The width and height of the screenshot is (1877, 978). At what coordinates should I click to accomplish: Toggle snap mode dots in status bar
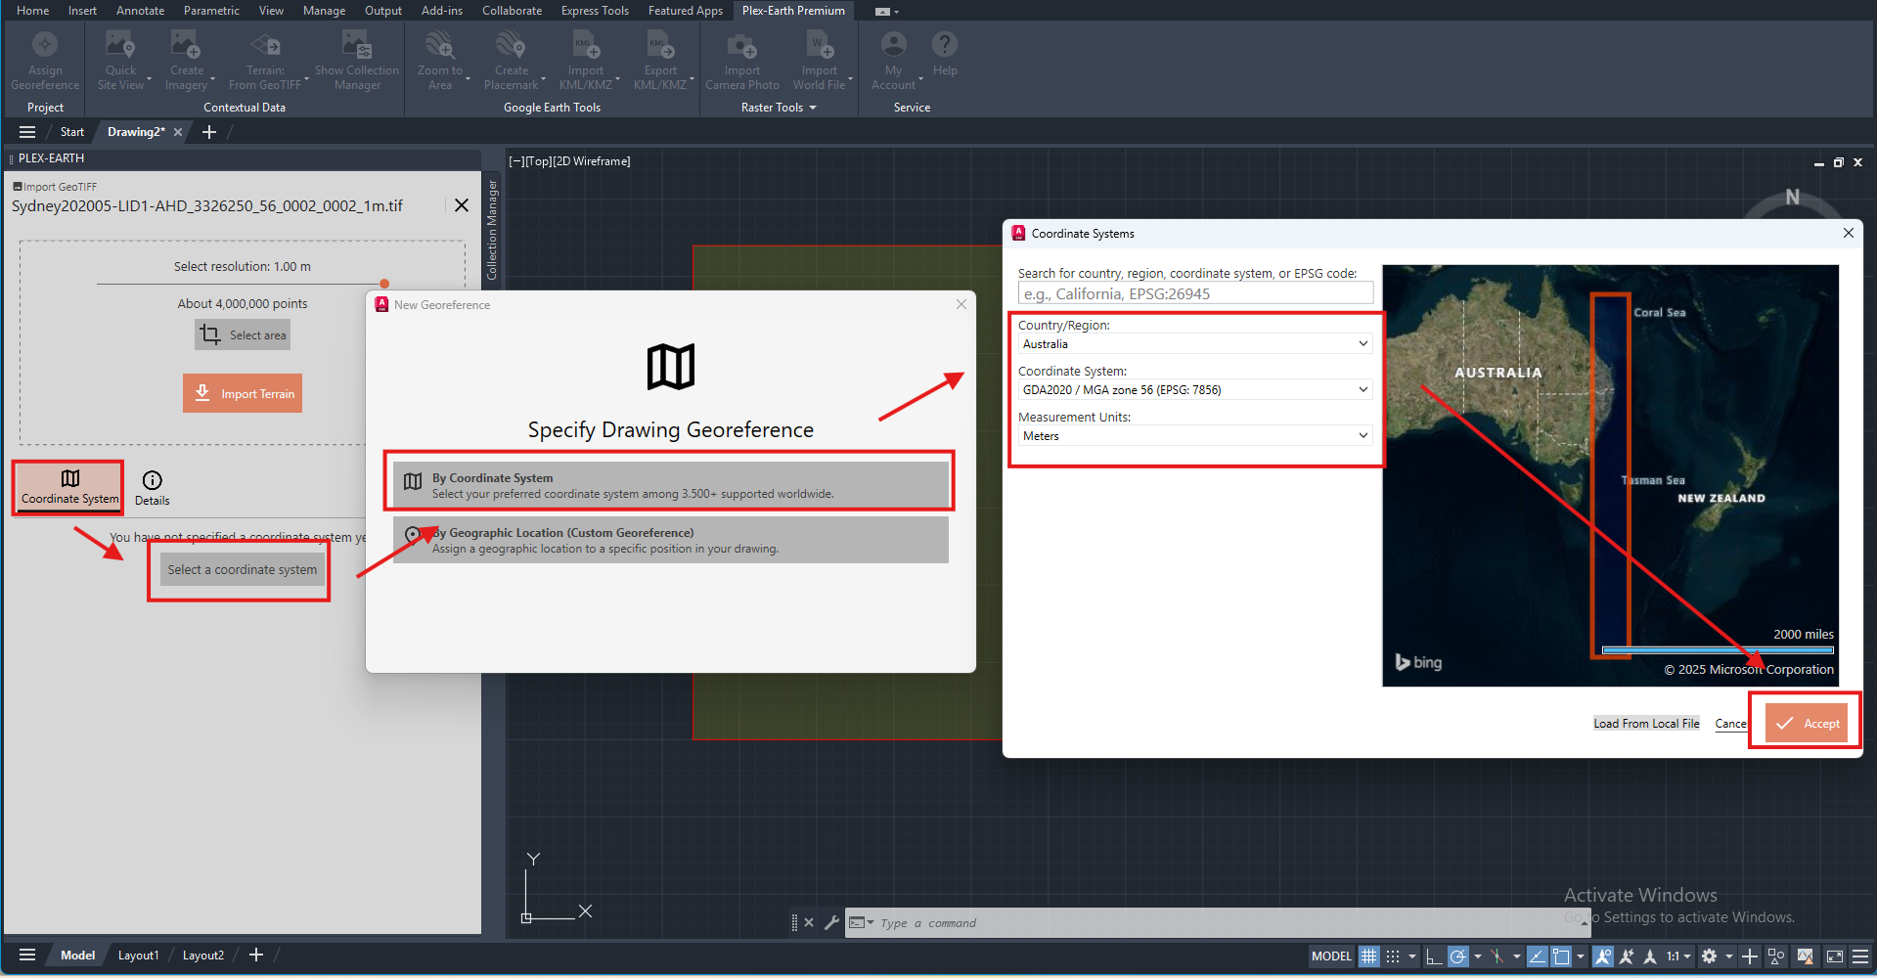[x=1393, y=956]
